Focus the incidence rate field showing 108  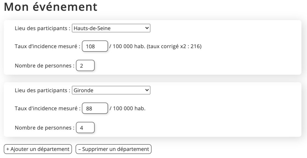pyautogui.click(x=95, y=46)
